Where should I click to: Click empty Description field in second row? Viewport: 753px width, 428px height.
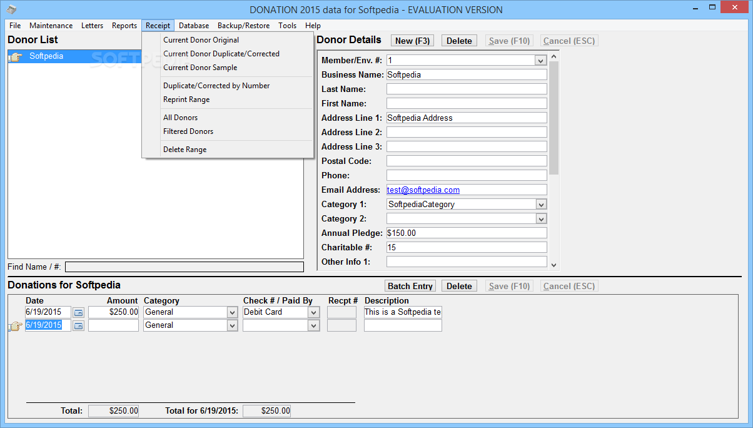[403, 325]
